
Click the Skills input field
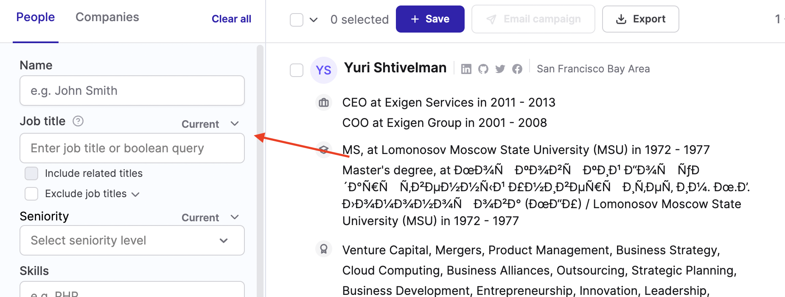[x=132, y=289]
